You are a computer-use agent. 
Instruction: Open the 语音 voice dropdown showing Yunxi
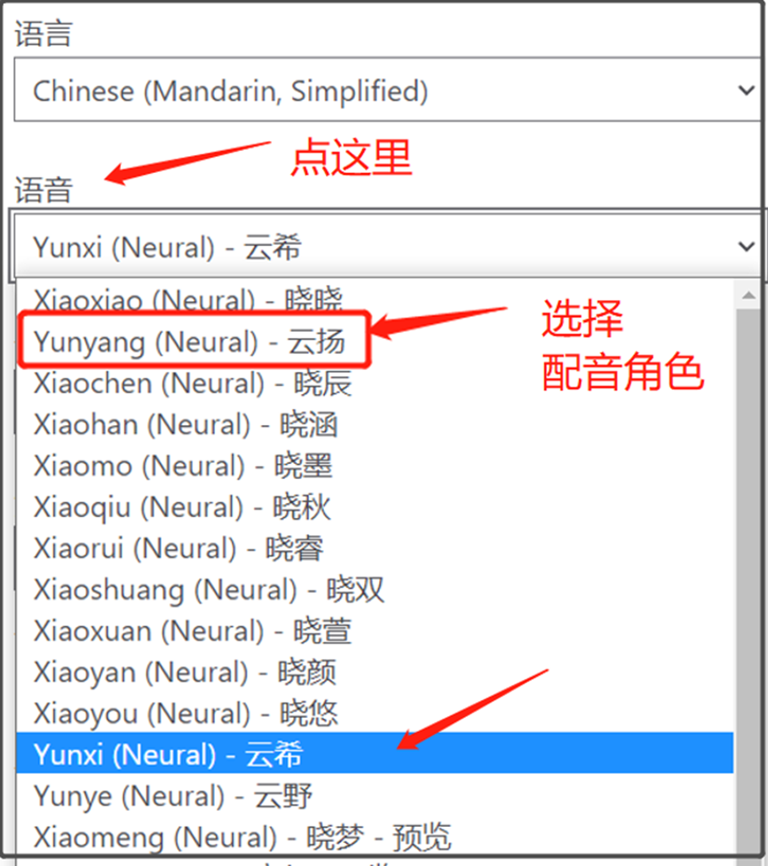(388, 247)
